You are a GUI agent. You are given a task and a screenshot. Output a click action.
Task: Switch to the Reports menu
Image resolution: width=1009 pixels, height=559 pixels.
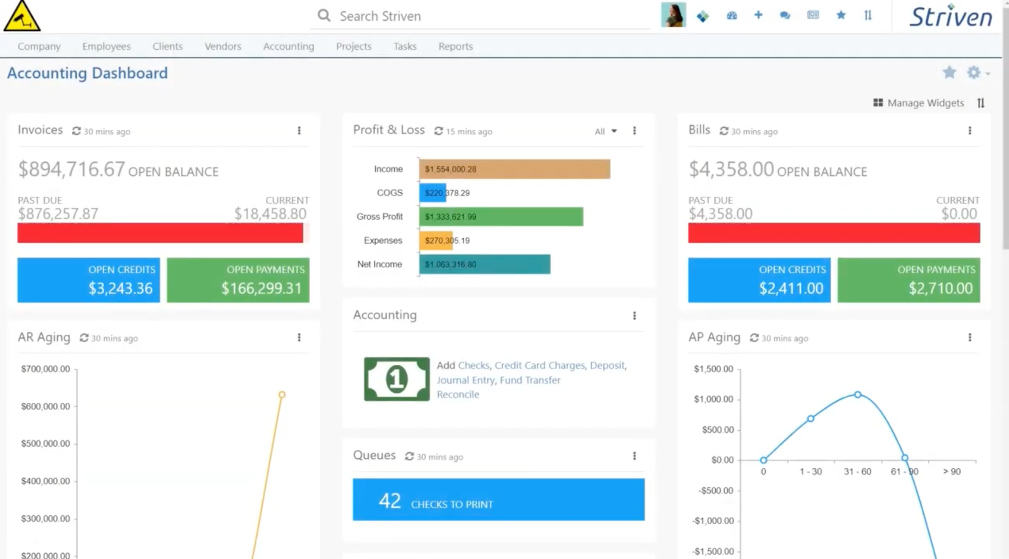click(x=455, y=46)
